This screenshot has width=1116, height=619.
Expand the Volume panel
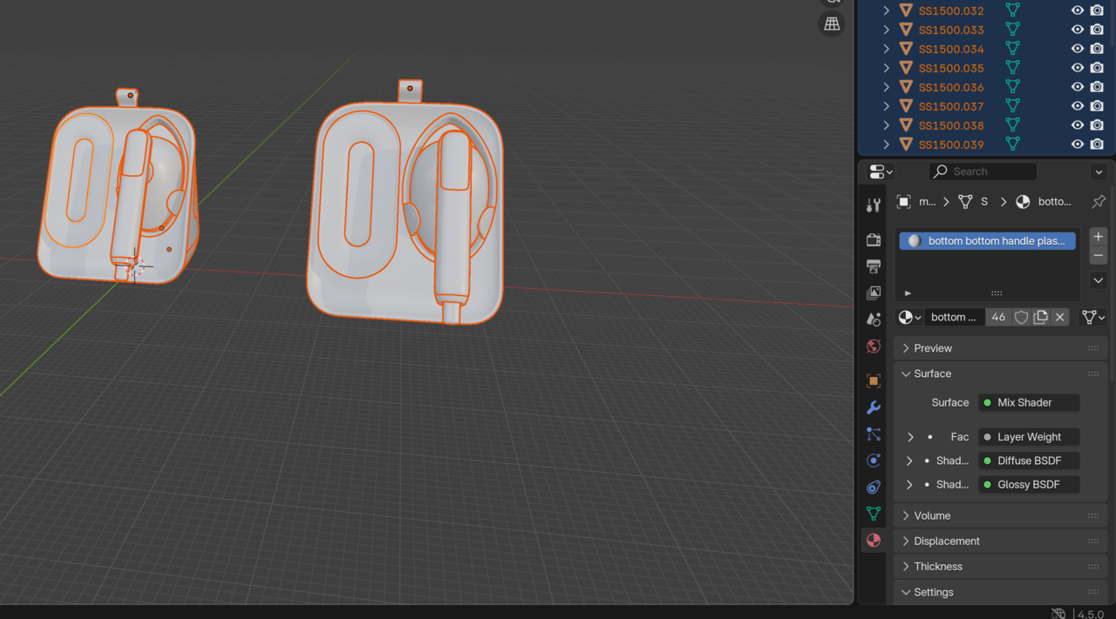point(1001,515)
